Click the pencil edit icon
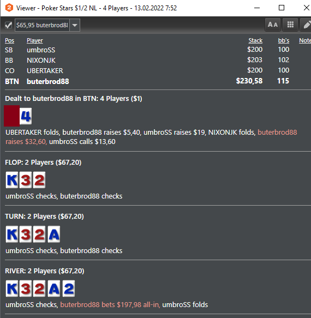The width and height of the screenshot is (311, 318). point(306,25)
